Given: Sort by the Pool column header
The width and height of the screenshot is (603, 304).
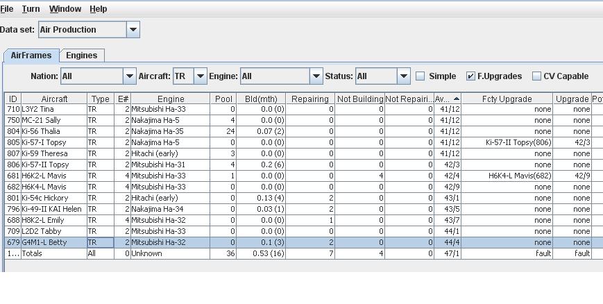Looking at the screenshot, I should [223, 99].
